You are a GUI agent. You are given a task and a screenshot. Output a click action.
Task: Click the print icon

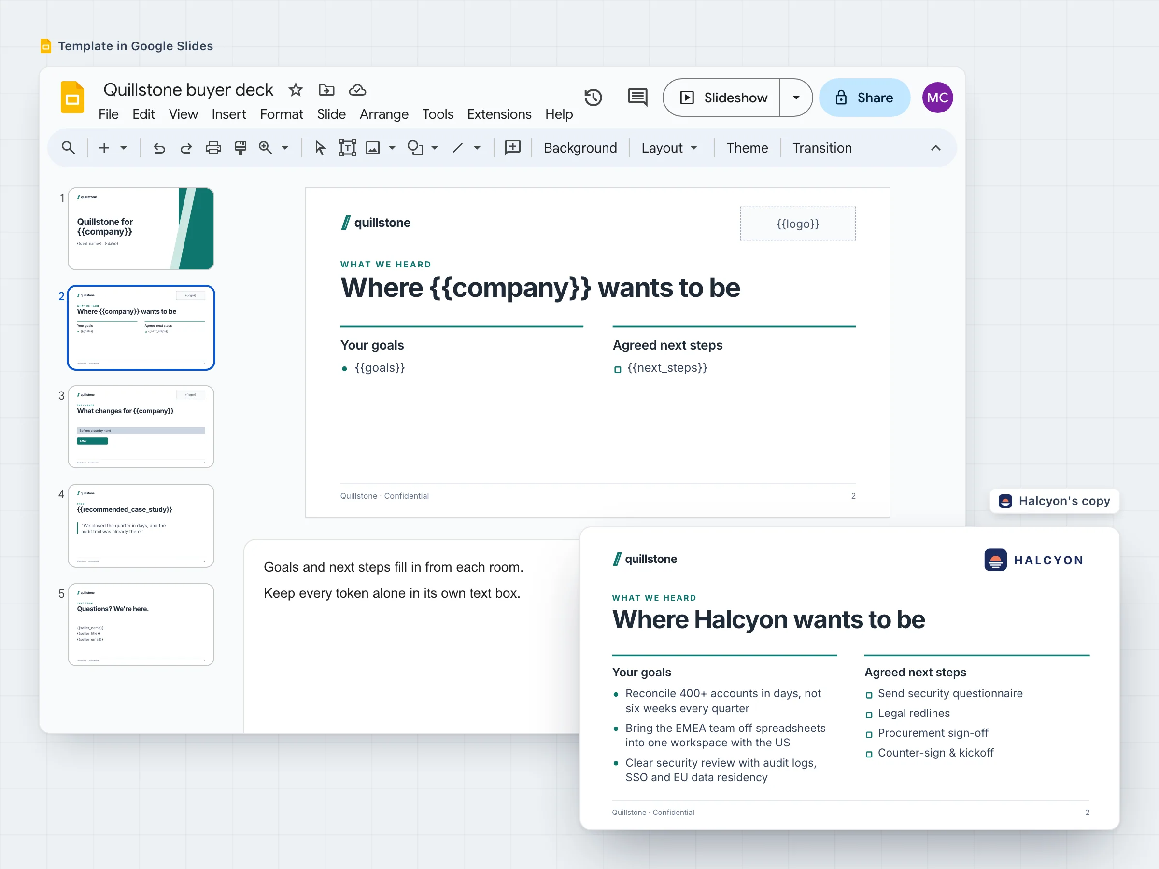coord(213,148)
